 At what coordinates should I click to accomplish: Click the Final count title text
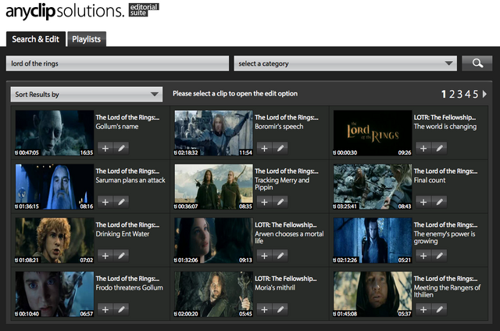(430, 180)
